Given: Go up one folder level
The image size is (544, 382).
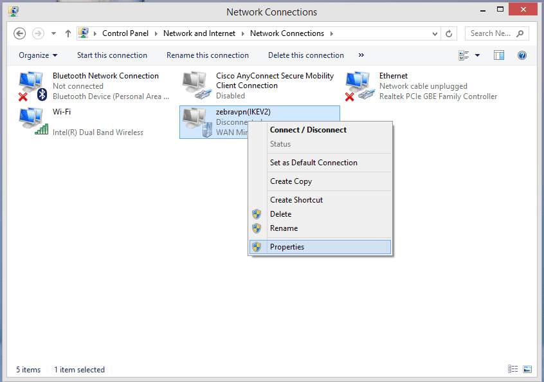Looking at the screenshot, I should (68, 33).
